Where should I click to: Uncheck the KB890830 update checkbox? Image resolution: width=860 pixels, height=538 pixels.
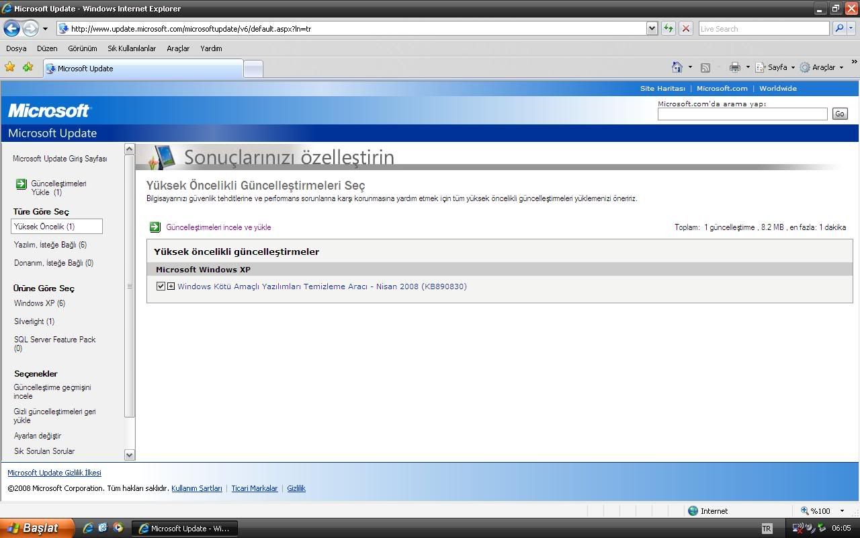coord(161,286)
